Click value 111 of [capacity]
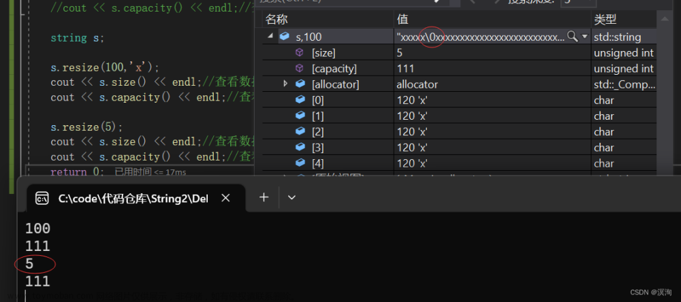This screenshot has height=302, width=681. (405, 69)
